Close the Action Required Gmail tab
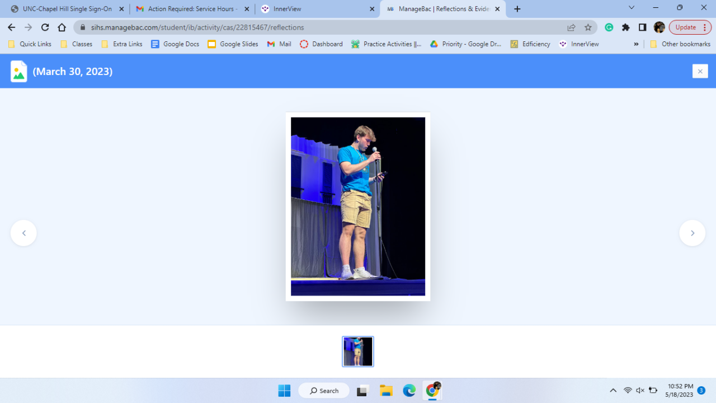This screenshot has width=716, height=403. click(x=247, y=9)
